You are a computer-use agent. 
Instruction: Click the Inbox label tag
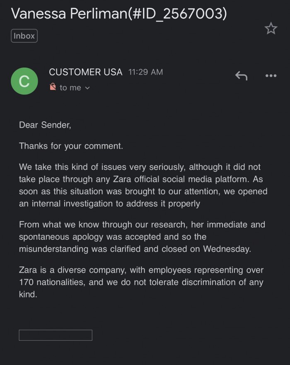pyautogui.click(x=24, y=36)
